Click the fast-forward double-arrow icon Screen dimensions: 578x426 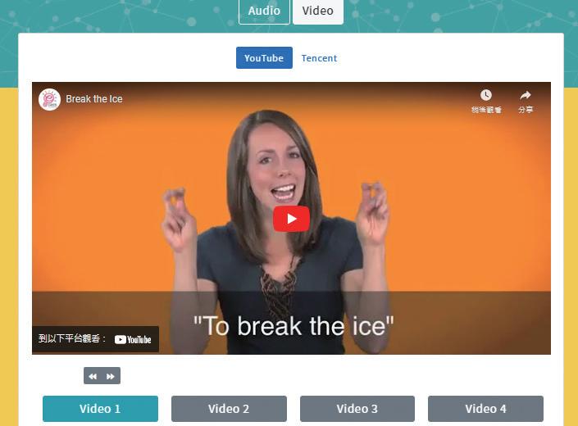(x=110, y=376)
